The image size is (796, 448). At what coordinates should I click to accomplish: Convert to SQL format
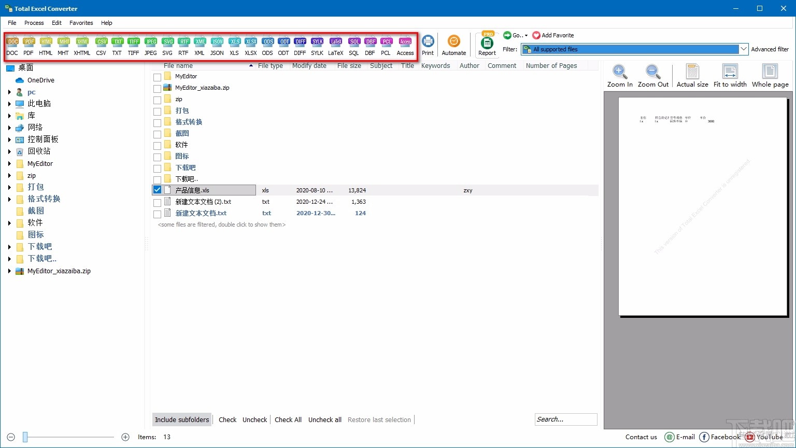(x=354, y=46)
